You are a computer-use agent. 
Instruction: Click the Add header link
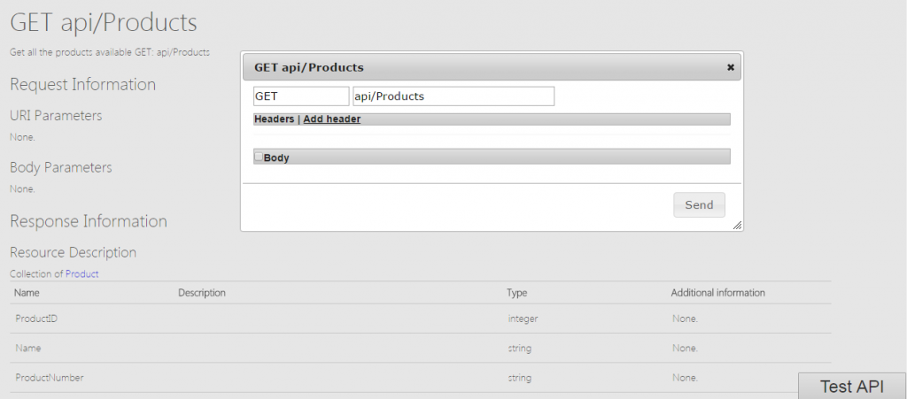pyautogui.click(x=332, y=119)
